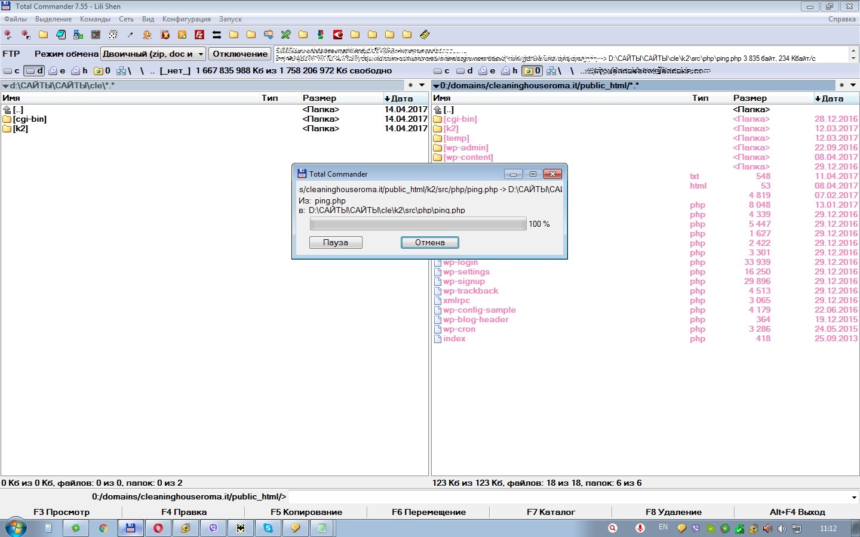The height and width of the screenshot is (537, 860).
Task: Click the first red asterisk toolbar icon
Action: click(x=8, y=35)
